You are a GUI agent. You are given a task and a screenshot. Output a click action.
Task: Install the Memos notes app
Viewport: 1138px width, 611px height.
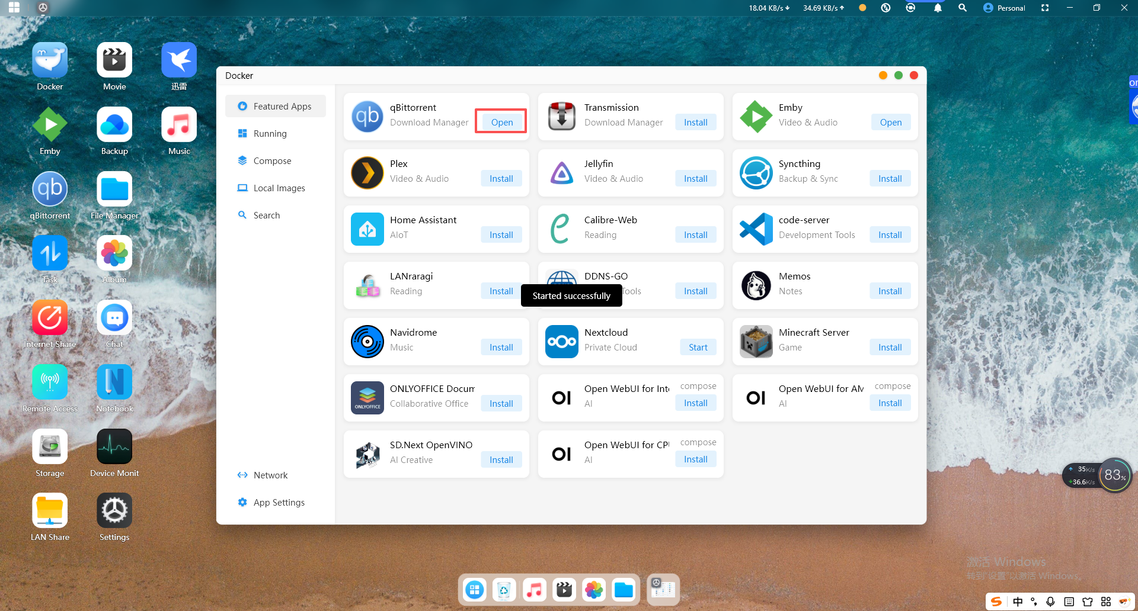[x=890, y=291]
